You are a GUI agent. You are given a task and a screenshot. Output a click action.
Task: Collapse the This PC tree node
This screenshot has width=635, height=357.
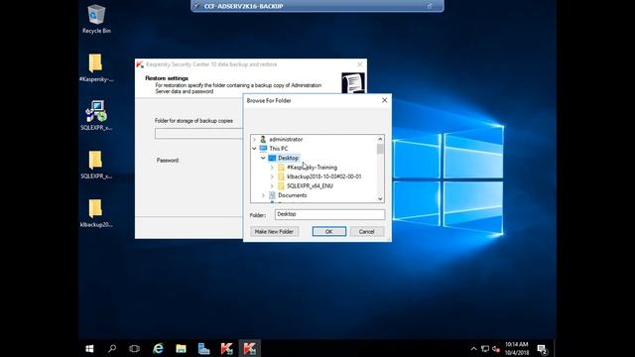pyautogui.click(x=254, y=149)
